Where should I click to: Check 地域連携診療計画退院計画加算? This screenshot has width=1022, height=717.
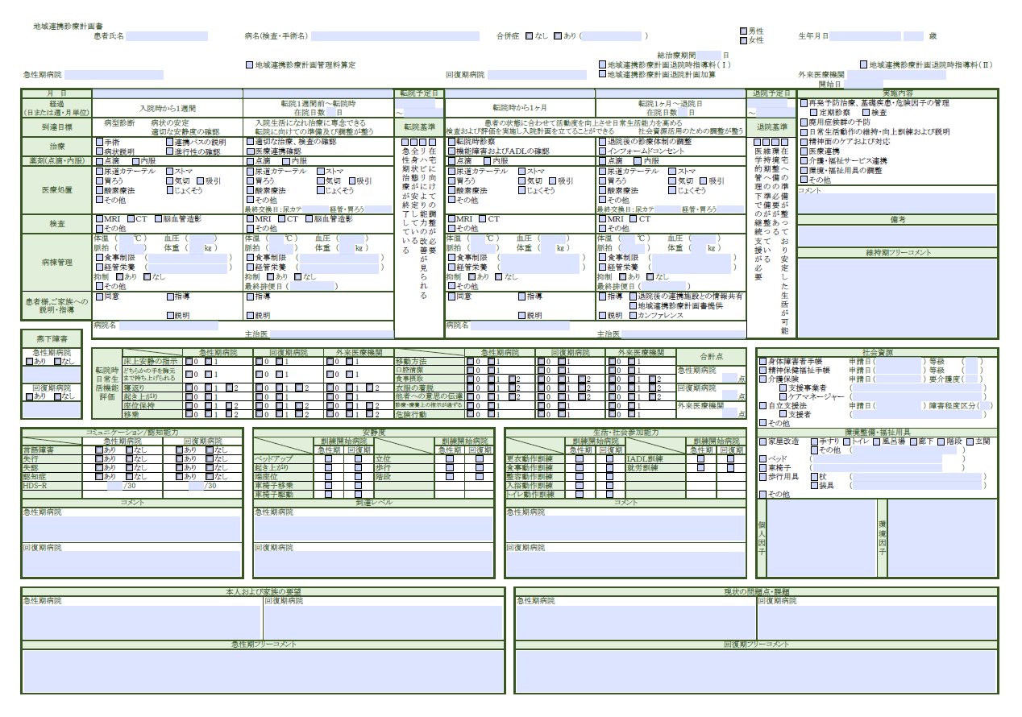click(x=602, y=74)
